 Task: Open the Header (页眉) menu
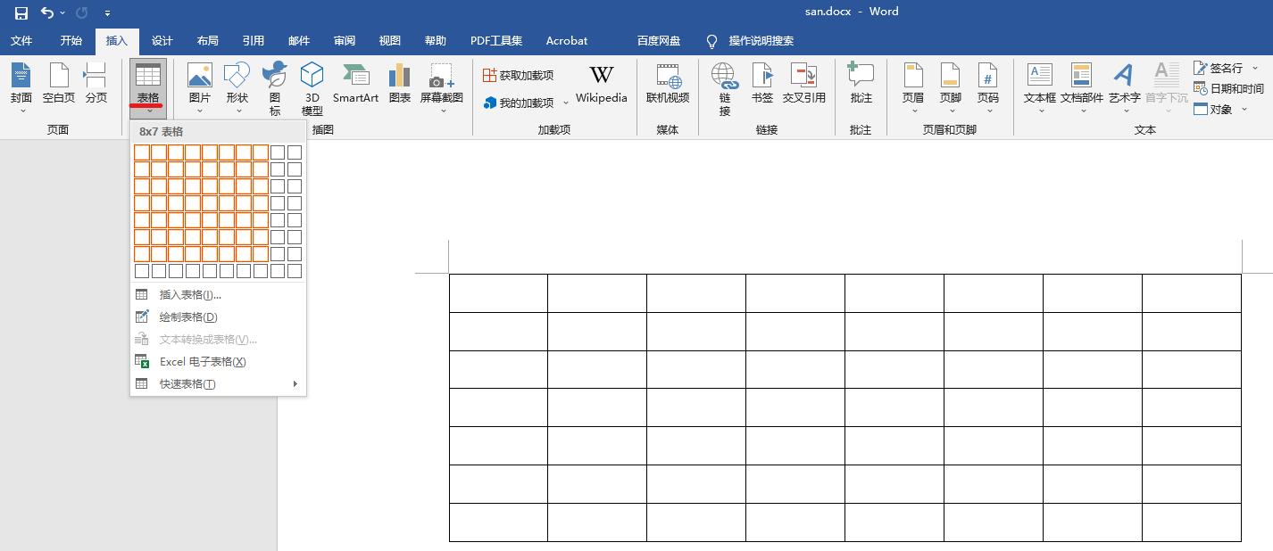click(x=913, y=87)
